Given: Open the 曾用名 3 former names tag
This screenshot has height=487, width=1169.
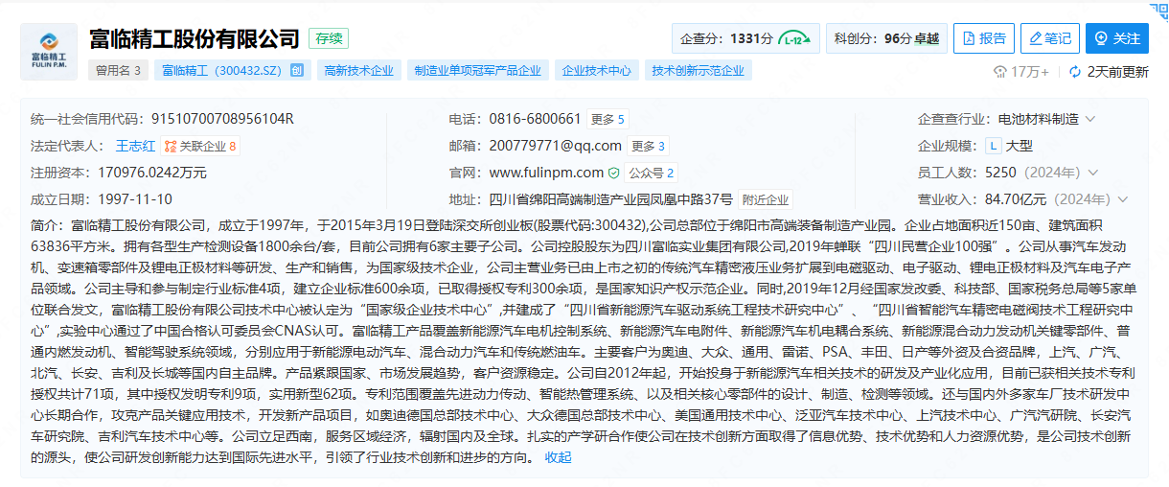Looking at the screenshot, I should pos(119,71).
